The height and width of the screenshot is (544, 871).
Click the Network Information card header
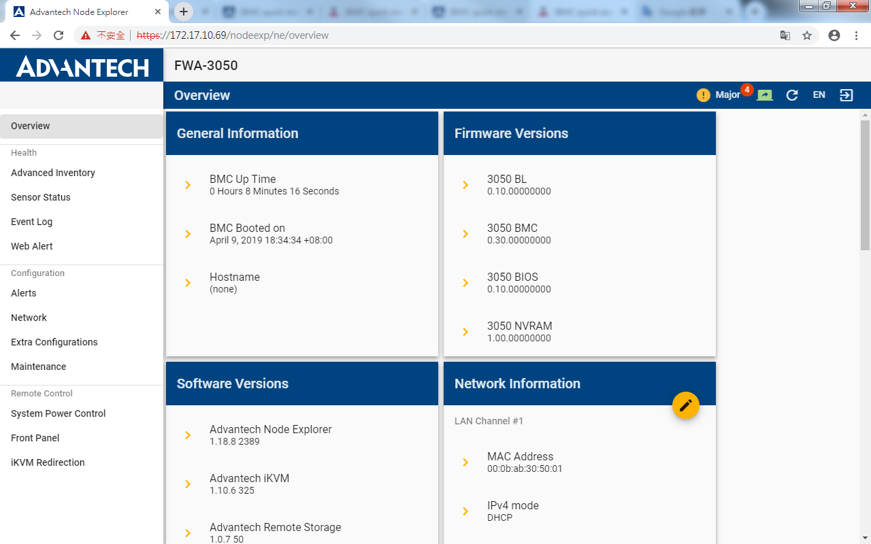pyautogui.click(x=580, y=384)
